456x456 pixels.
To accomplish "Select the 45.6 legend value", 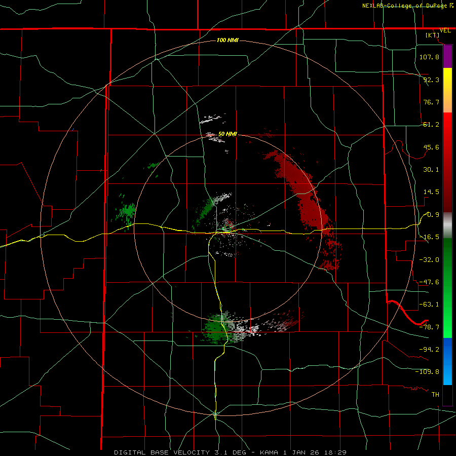I will [431, 147].
